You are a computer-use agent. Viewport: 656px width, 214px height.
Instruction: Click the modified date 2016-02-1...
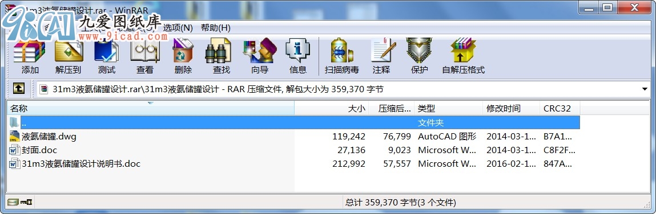click(511, 164)
